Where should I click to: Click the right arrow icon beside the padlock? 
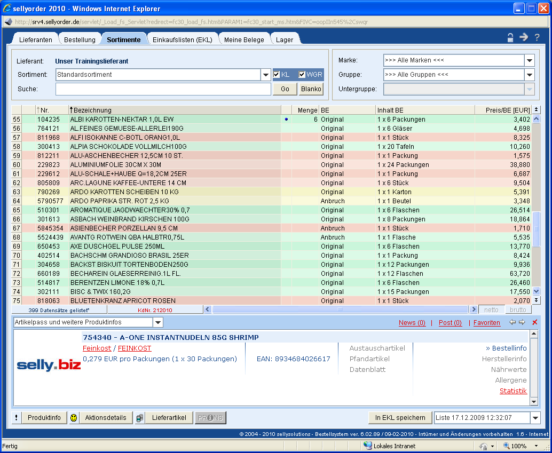pos(524,37)
